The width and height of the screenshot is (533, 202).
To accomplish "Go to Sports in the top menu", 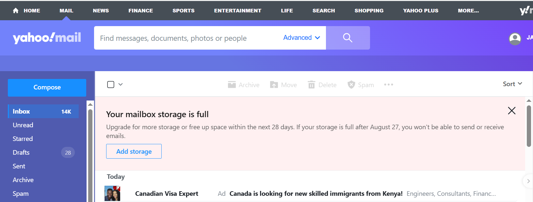I will (x=183, y=10).
